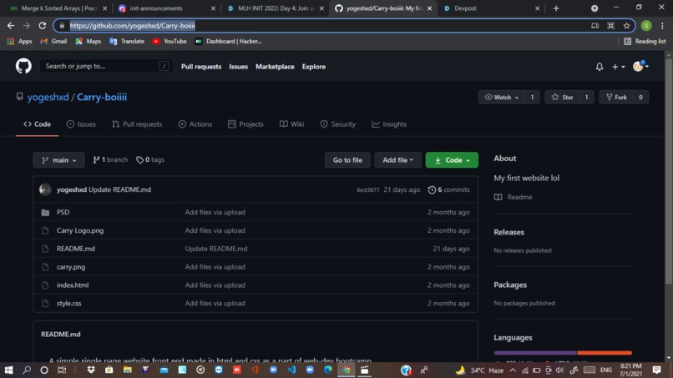Open the Translate bookmark
This screenshot has width=673, height=378.
click(x=127, y=41)
